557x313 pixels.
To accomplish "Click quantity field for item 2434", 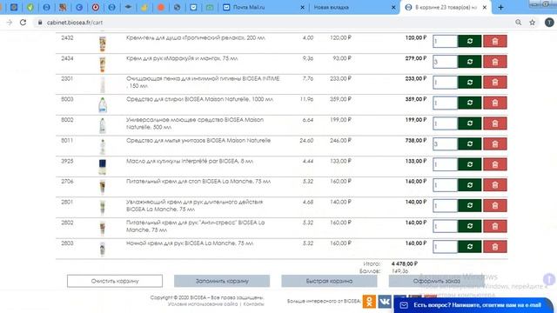I will click(445, 62).
